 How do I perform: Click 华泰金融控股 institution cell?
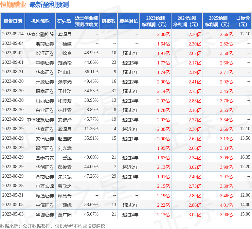pyautogui.click(x=40, y=34)
